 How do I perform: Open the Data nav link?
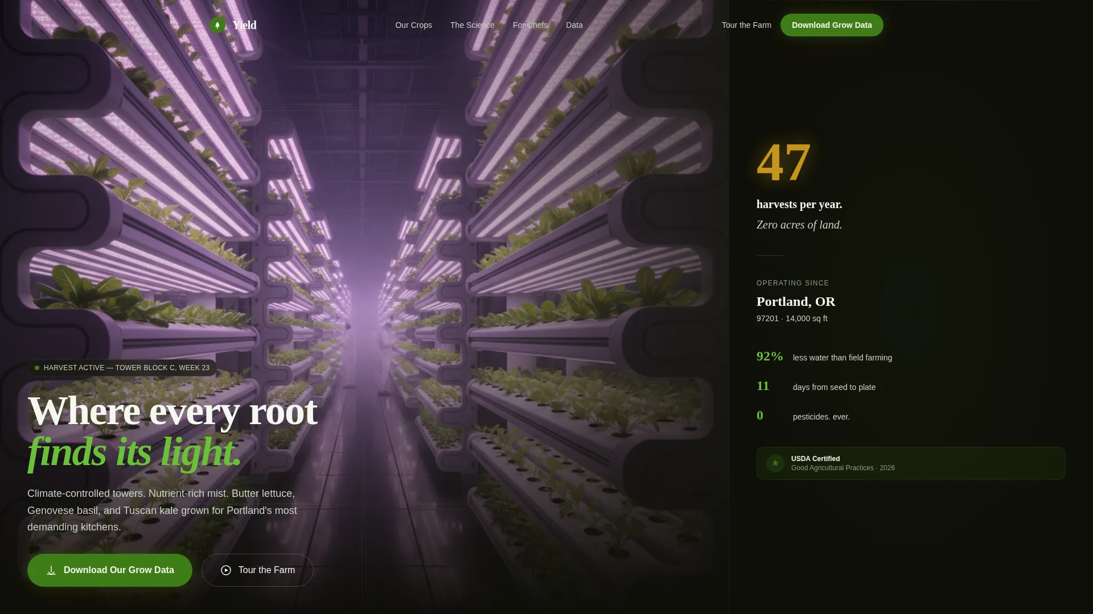pos(574,25)
